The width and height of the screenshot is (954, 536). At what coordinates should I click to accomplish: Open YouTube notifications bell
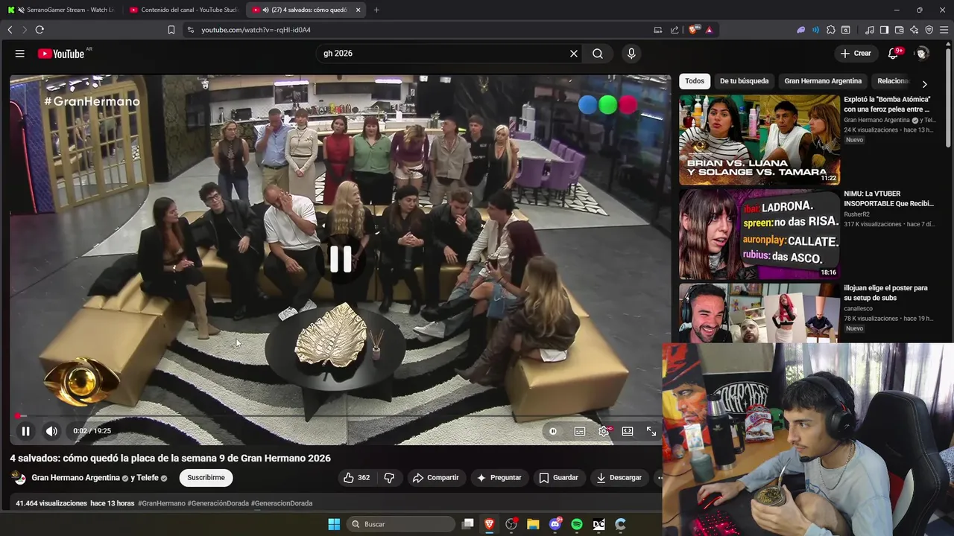[x=894, y=54]
